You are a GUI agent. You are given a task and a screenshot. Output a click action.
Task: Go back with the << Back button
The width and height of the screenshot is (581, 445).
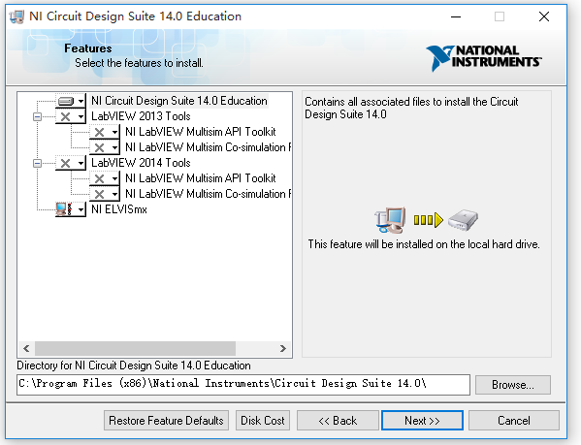point(338,421)
